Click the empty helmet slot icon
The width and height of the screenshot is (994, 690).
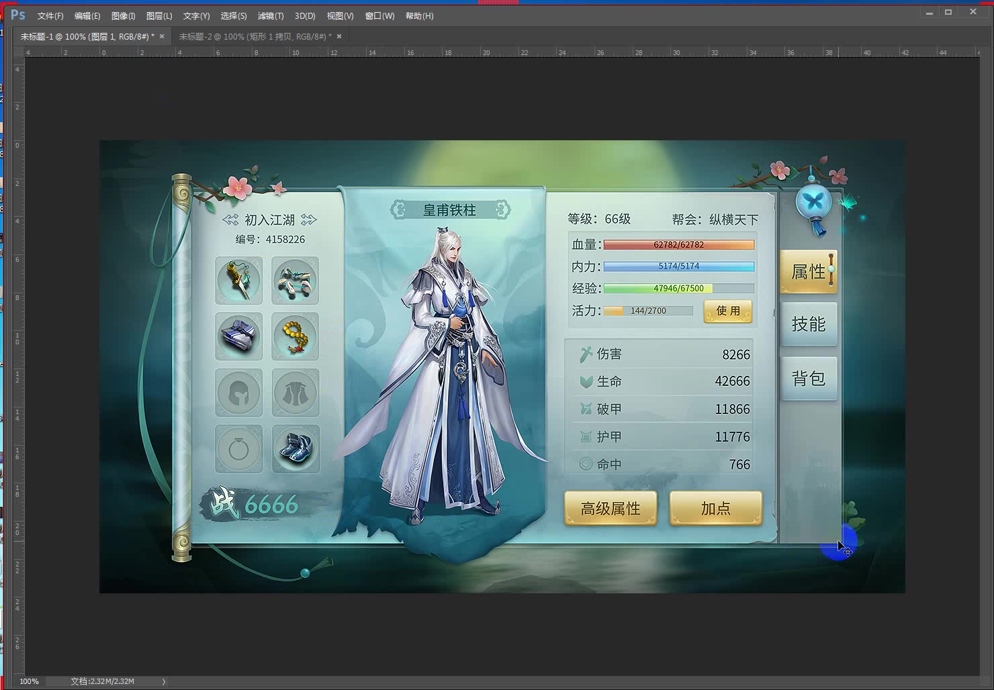coord(239,393)
